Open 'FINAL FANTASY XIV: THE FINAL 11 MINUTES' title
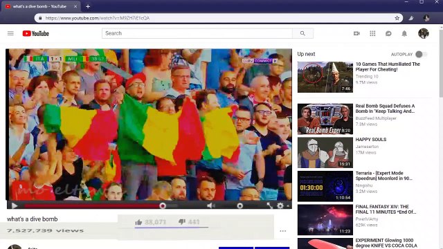443x249 pixels. [x=386, y=209]
